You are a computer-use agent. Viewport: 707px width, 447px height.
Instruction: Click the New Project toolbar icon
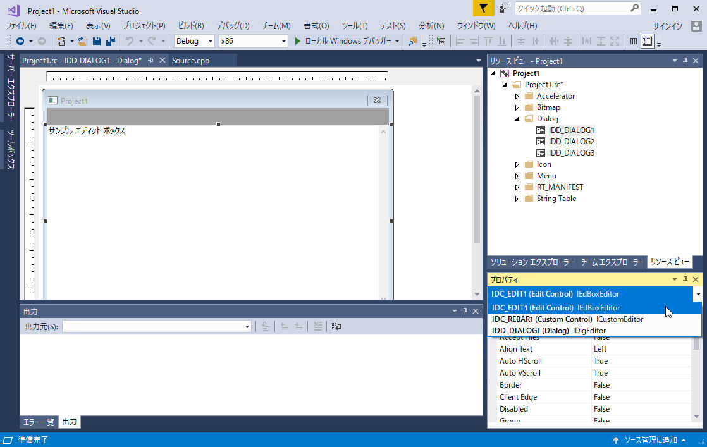[x=61, y=41]
